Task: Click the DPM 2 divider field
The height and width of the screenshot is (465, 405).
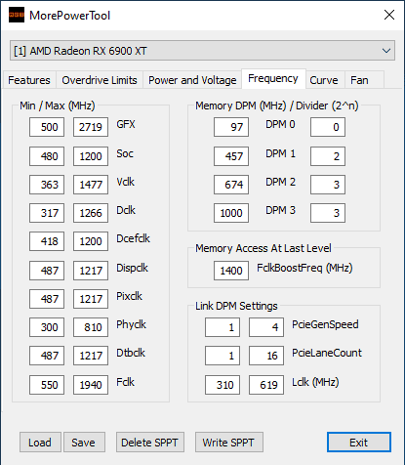Action: 328,185
